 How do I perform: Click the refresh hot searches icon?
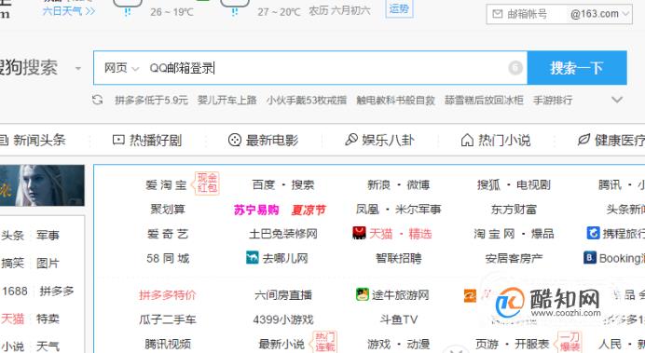point(98,100)
